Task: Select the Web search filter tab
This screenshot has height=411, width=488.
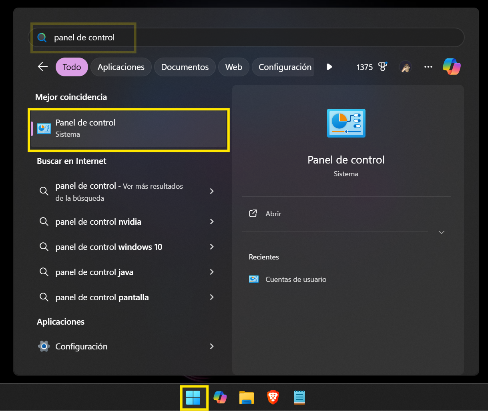Action: point(233,67)
